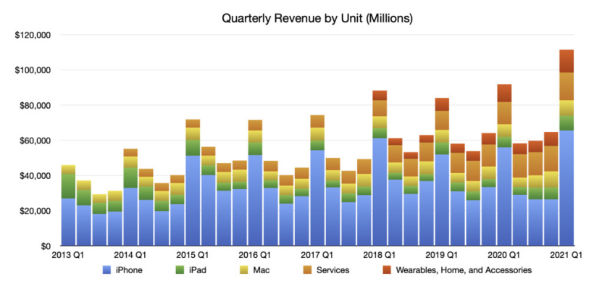Click the '2017 Q1' axis label
This screenshot has height=305, width=602.
(317, 256)
